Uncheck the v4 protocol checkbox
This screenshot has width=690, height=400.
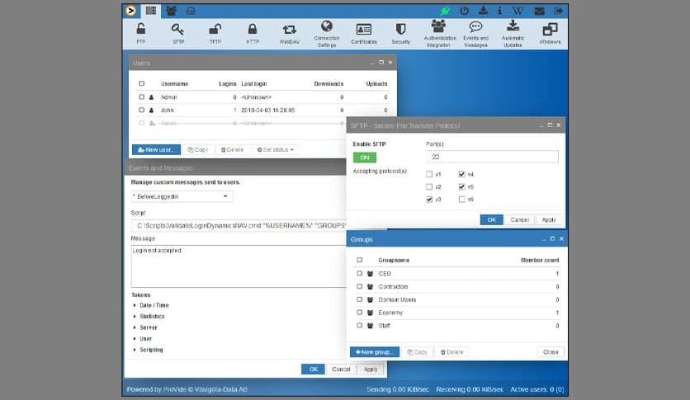coord(462,175)
